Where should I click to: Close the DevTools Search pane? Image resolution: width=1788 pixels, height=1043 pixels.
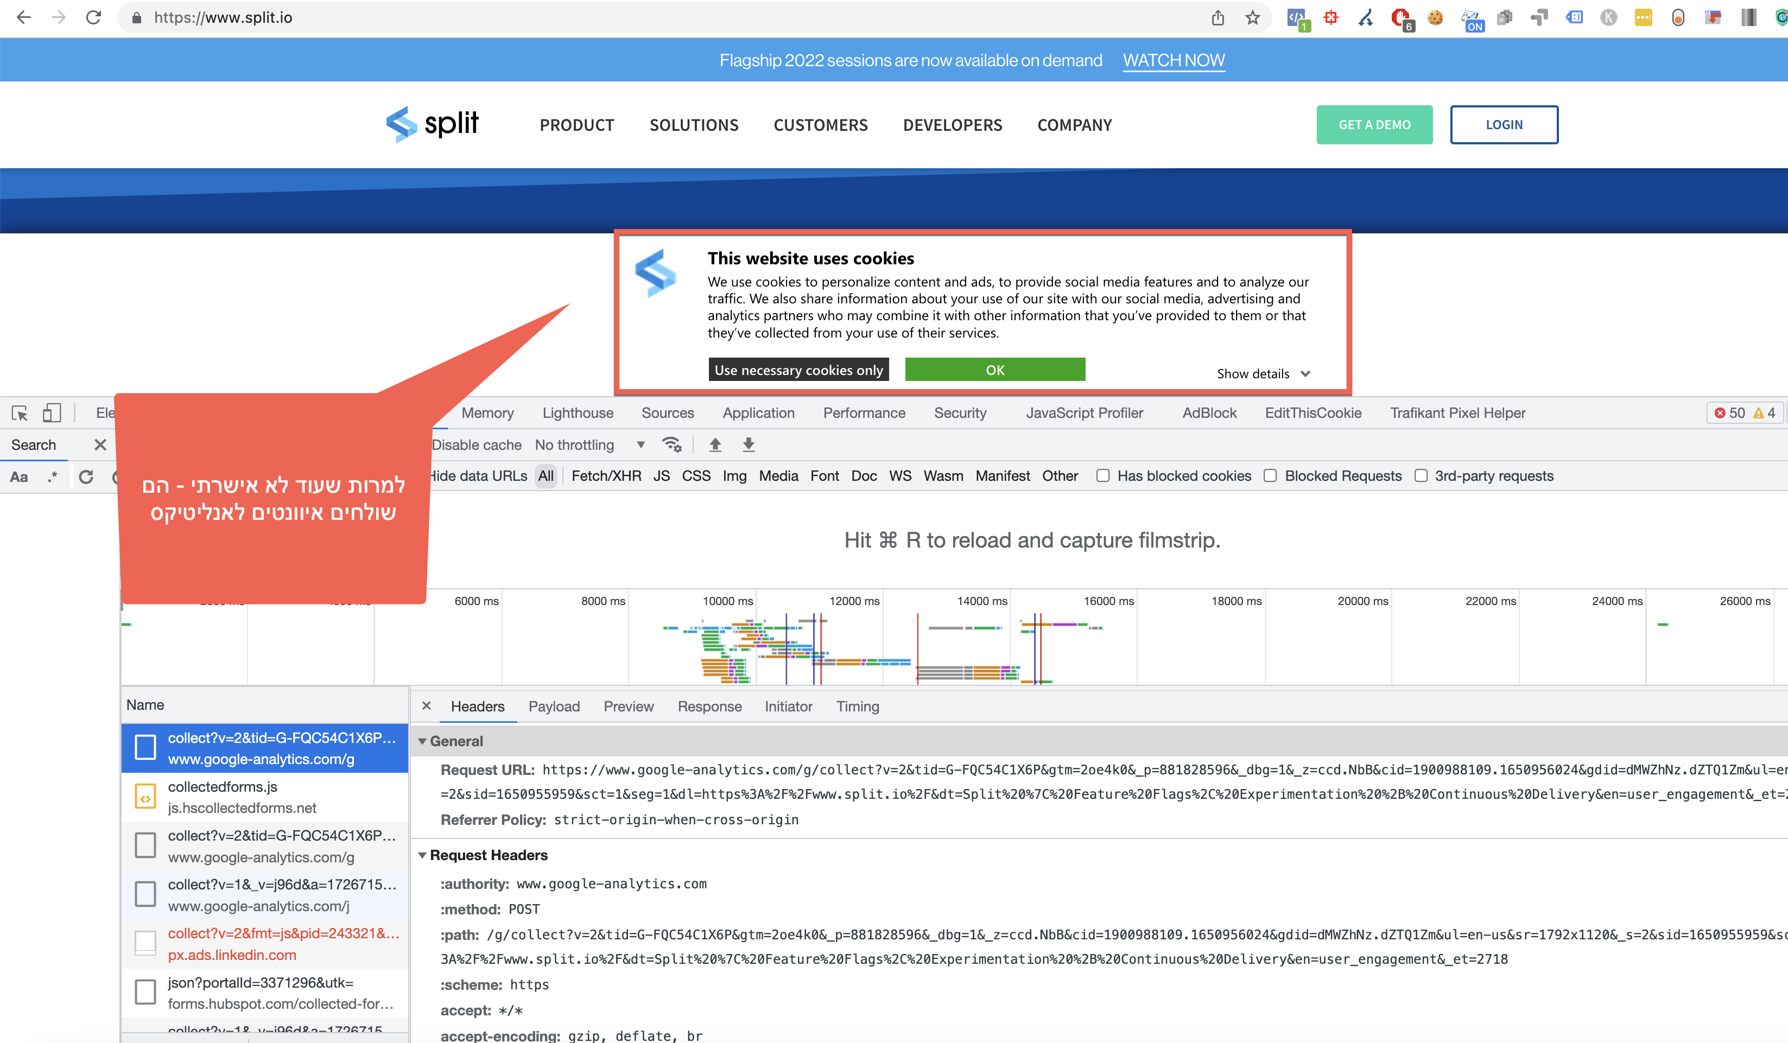coord(100,445)
